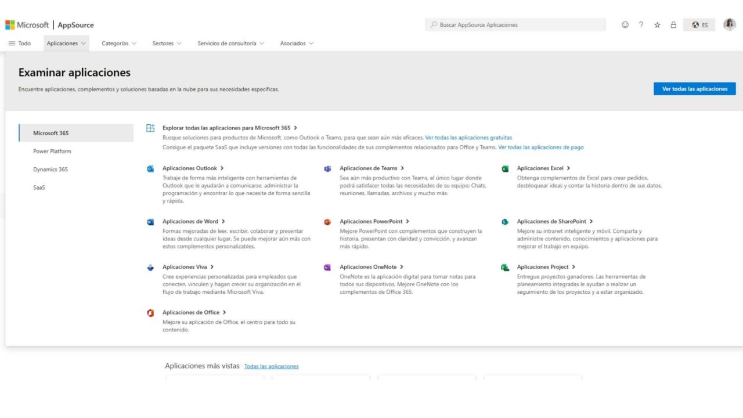Open Aplicaciones de Word link
The image size is (743, 418).
(x=194, y=221)
